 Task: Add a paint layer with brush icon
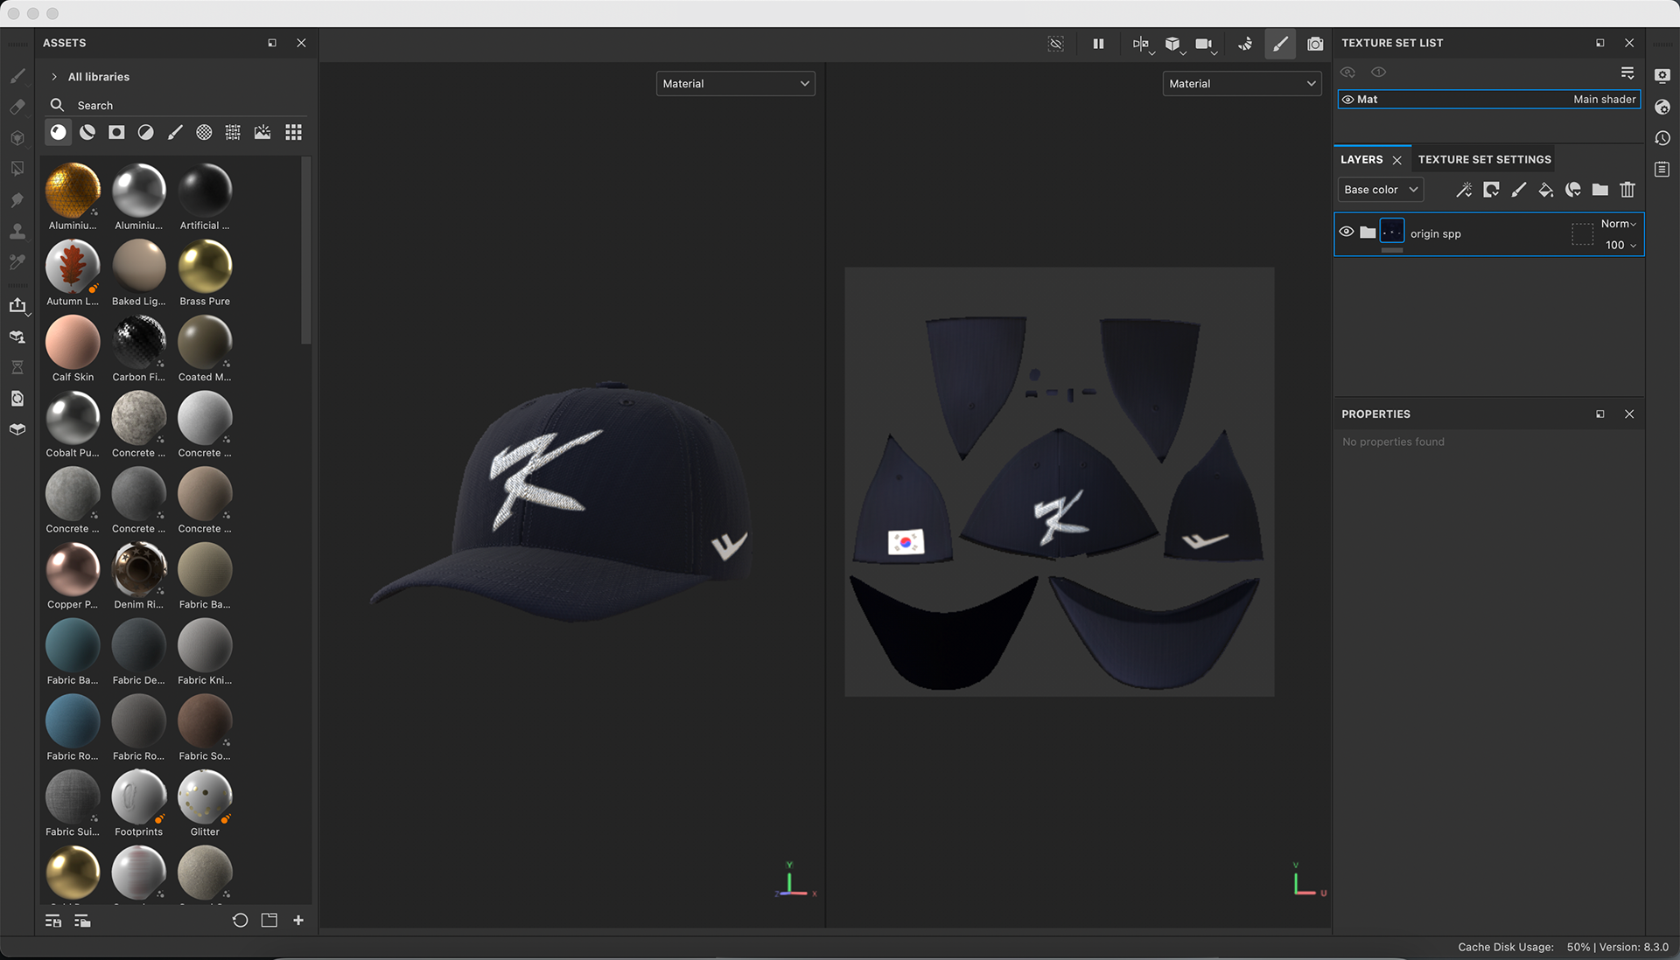click(1519, 190)
